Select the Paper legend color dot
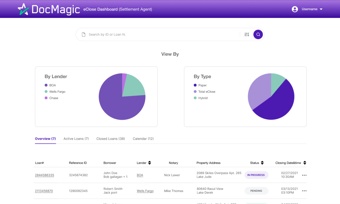This screenshot has height=204, width=340. pos(195,85)
